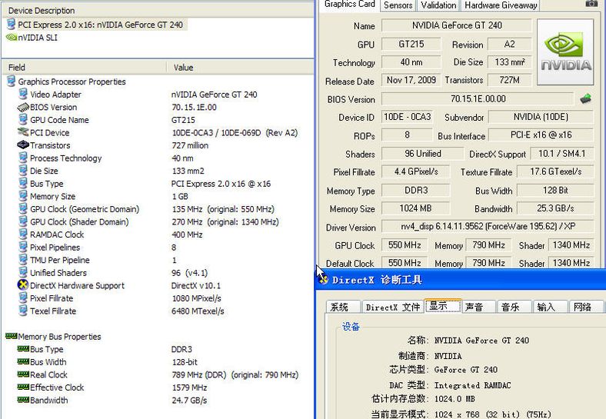This screenshot has height=419, width=606.
Task: Click the BIOS Version field 70.15.1E.00.00
Action: [478, 99]
